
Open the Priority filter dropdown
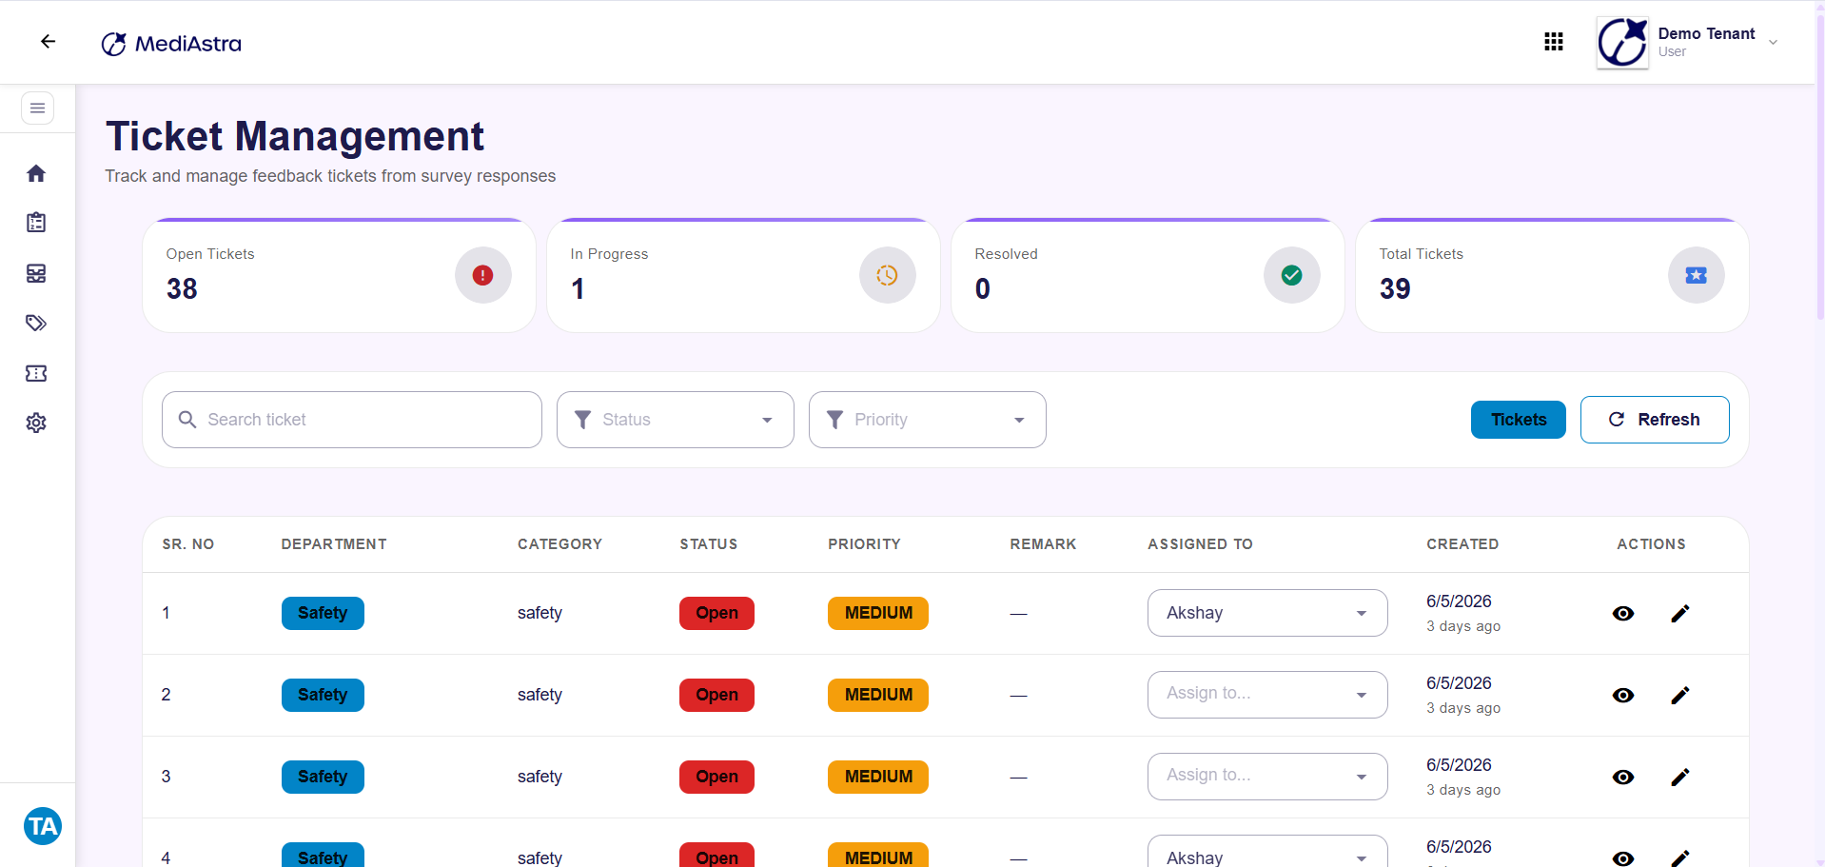pos(928,420)
